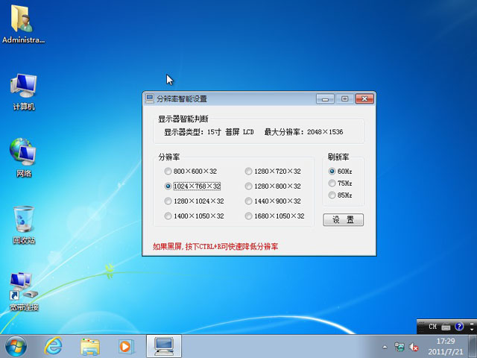Select the 1280×800×32 resolution
The image size is (477, 358).
pyautogui.click(x=273, y=186)
